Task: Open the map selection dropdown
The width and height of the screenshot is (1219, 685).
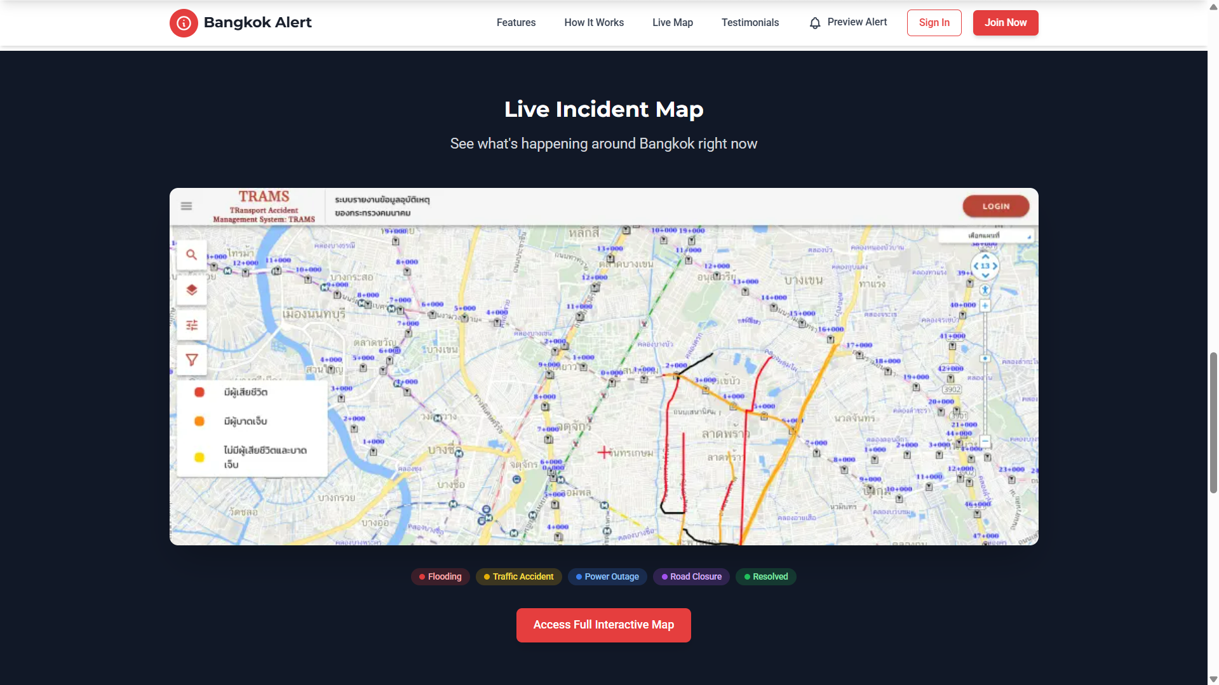Action: (986, 236)
